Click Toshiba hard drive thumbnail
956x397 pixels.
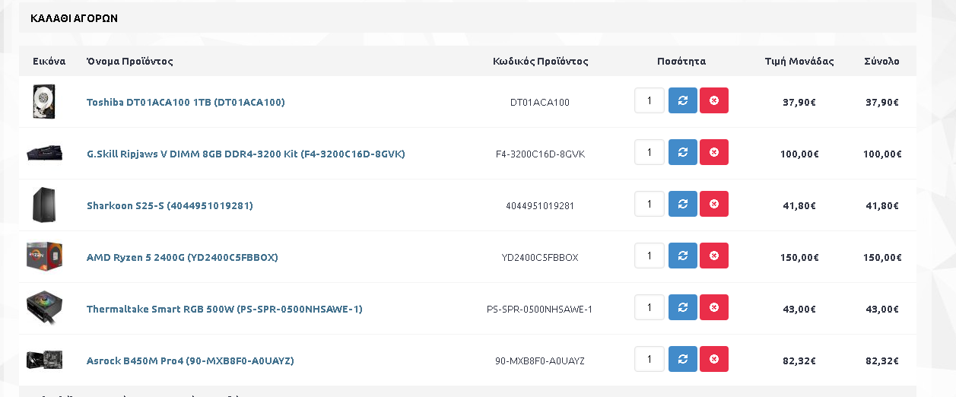click(x=44, y=101)
